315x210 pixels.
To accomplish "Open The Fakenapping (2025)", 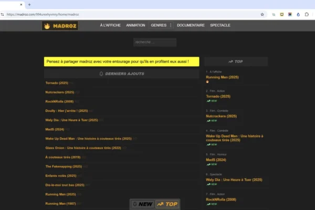I will pos(64,166).
